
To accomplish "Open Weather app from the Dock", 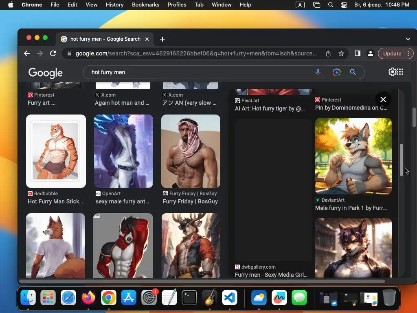I will (259, 298).
